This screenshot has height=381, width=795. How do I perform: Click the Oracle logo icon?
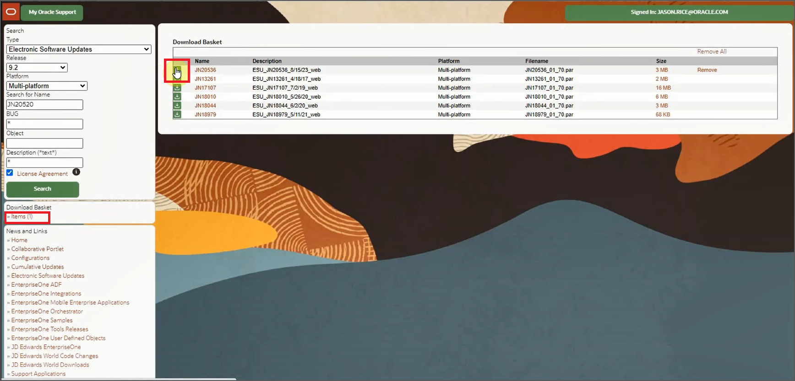[x=11, y=12]
